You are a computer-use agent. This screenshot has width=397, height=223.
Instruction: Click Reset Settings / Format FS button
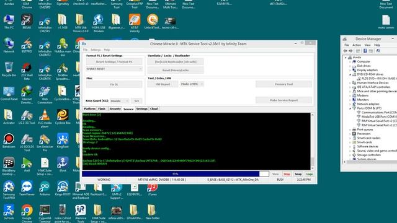point(114,62)
